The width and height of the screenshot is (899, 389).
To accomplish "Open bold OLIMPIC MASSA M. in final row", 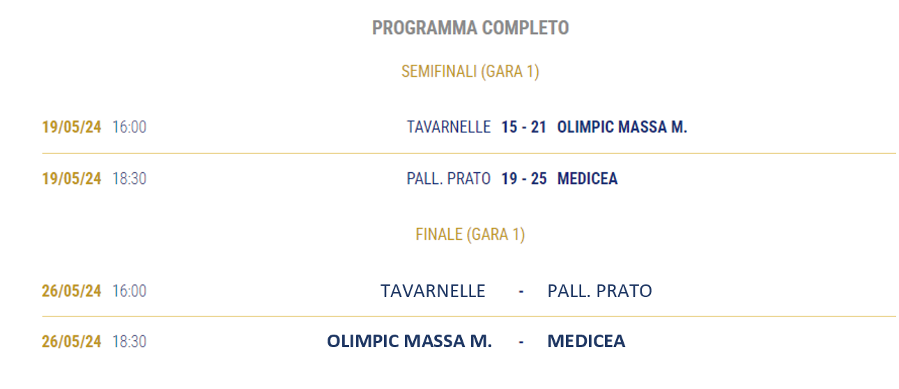I will 410,342.
